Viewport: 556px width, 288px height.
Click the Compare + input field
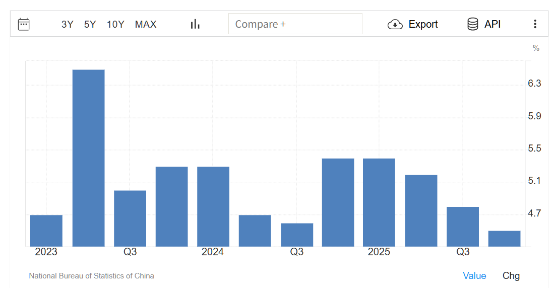(295, 24)
